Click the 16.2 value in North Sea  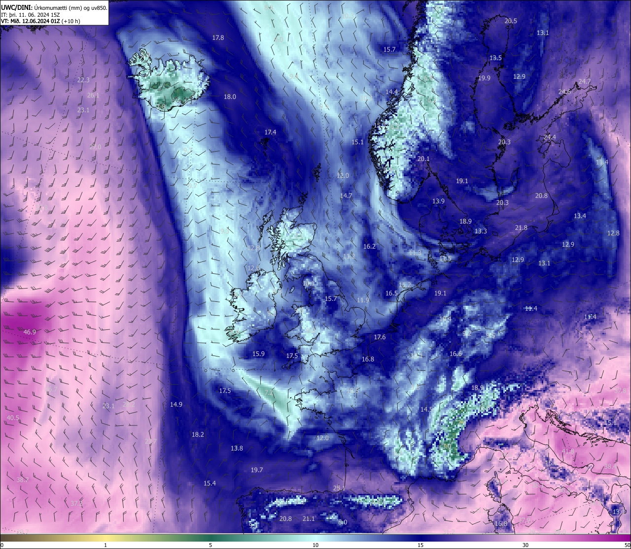[x=369, y=247]
